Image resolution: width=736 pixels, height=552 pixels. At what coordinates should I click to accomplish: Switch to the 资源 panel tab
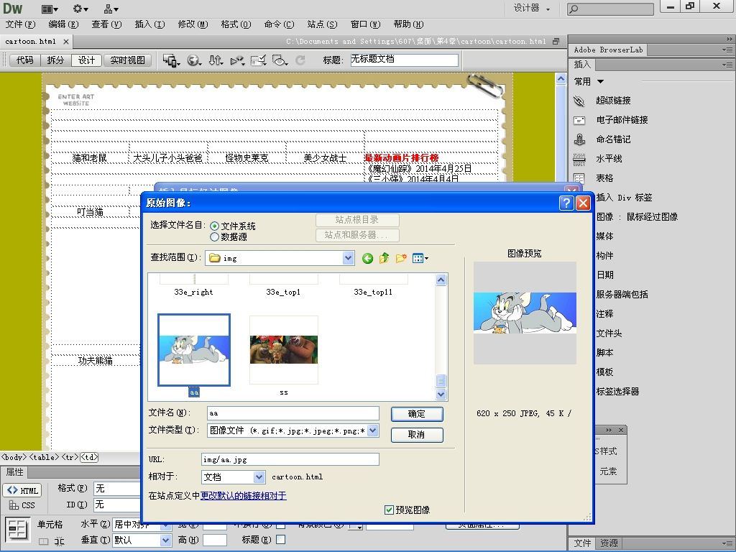click(x=609, y=543)
